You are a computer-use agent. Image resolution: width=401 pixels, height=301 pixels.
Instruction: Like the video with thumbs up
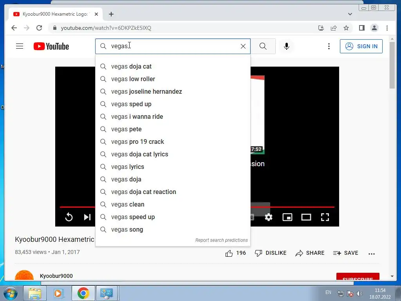tap(235, 253)
